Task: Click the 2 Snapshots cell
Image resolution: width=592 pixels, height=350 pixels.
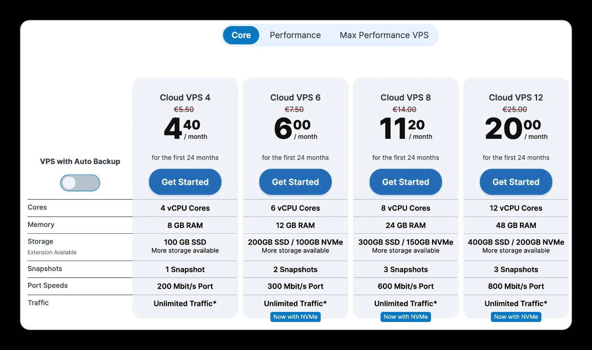Action: [x=295, y=269]
